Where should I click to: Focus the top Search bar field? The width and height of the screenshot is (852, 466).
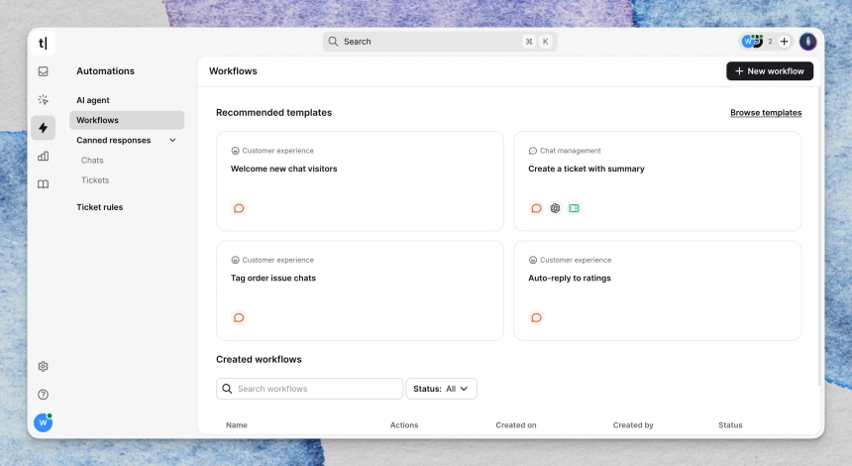(x=440, y=42)
